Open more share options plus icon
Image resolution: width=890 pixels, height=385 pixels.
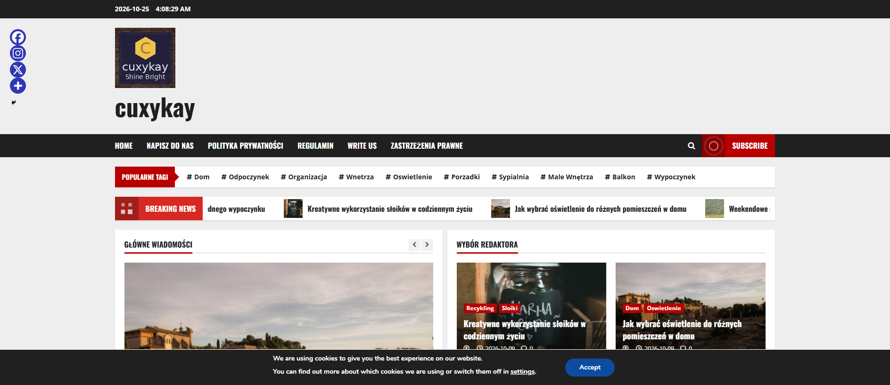pos(18,86)
